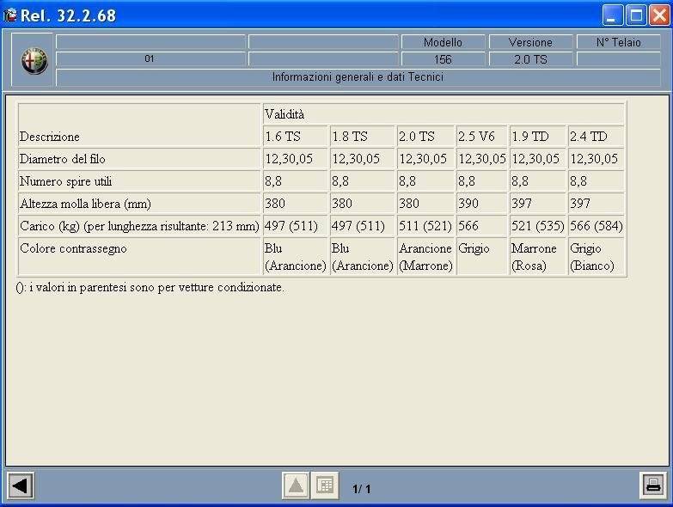Click the Grigio cell under 2.5 V6
The width and height of the screenshot is (673, 507).
(x=482, y=256)
